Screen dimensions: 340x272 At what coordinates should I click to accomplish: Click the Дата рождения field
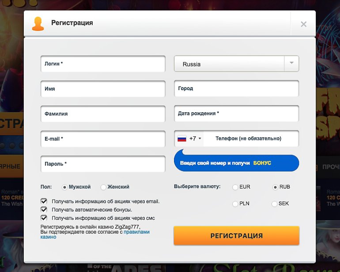tap(236, 113)
